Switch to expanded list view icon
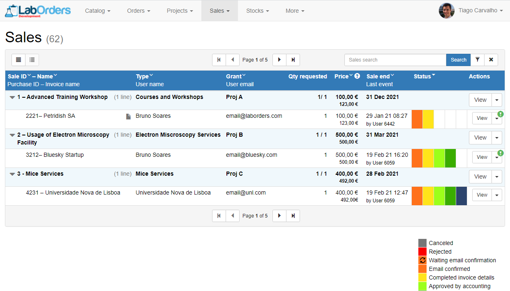Viewport: 510px width, 291px height. 18,60
